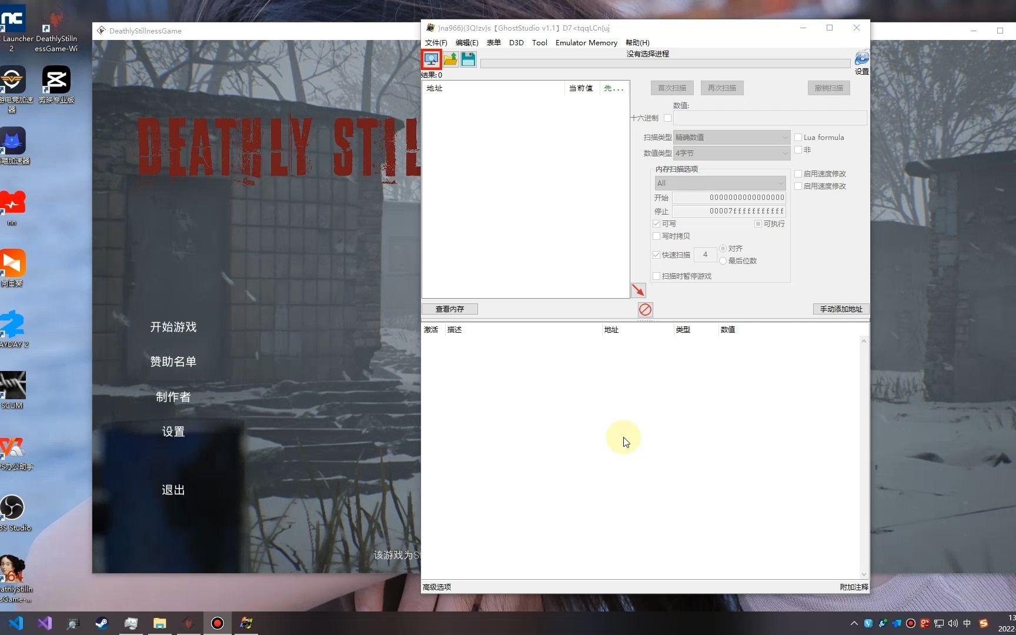Open the D3D menu
1016x635 pixels.
click(x=516, y=42)
